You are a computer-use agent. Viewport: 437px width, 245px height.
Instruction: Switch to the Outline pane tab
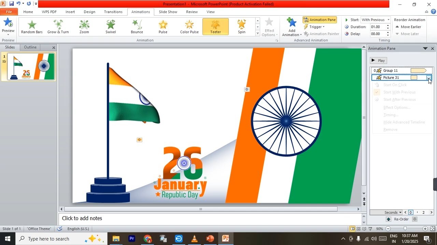(30, 47)
